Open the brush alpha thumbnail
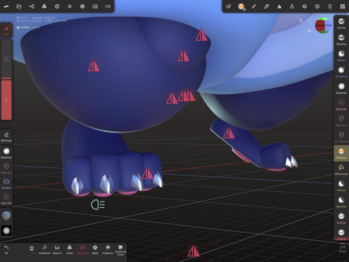The width and height of the screenshot is (349, 262). pyautogui.click(x=6, y=231)
